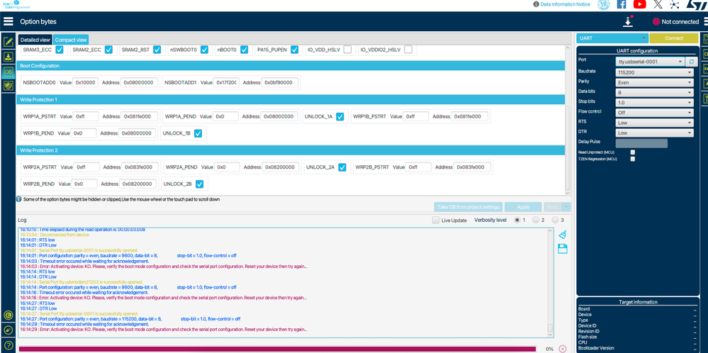Select verbosity level 3 radio button
The width and height of the screenshot is (708, 353).
pyautogui.click(x=555, y=220)
